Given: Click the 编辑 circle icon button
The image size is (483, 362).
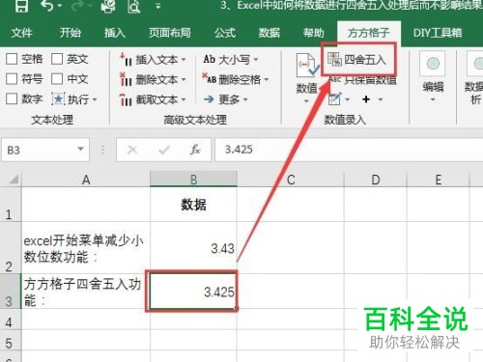Looking at the screenshot, I should coord(433,64).
